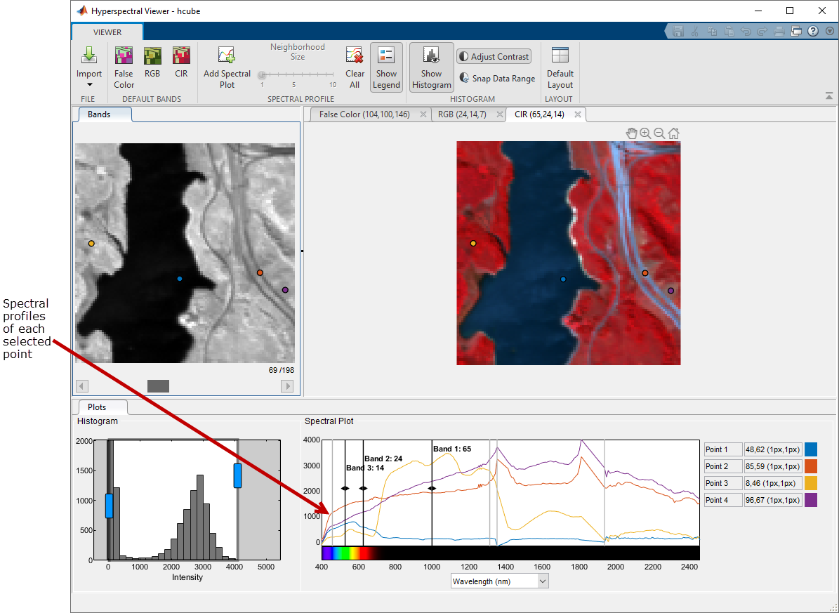This screenshot has width=839, height=613.
Task: Click the Snap Data Range button
Action: point(497,79)
